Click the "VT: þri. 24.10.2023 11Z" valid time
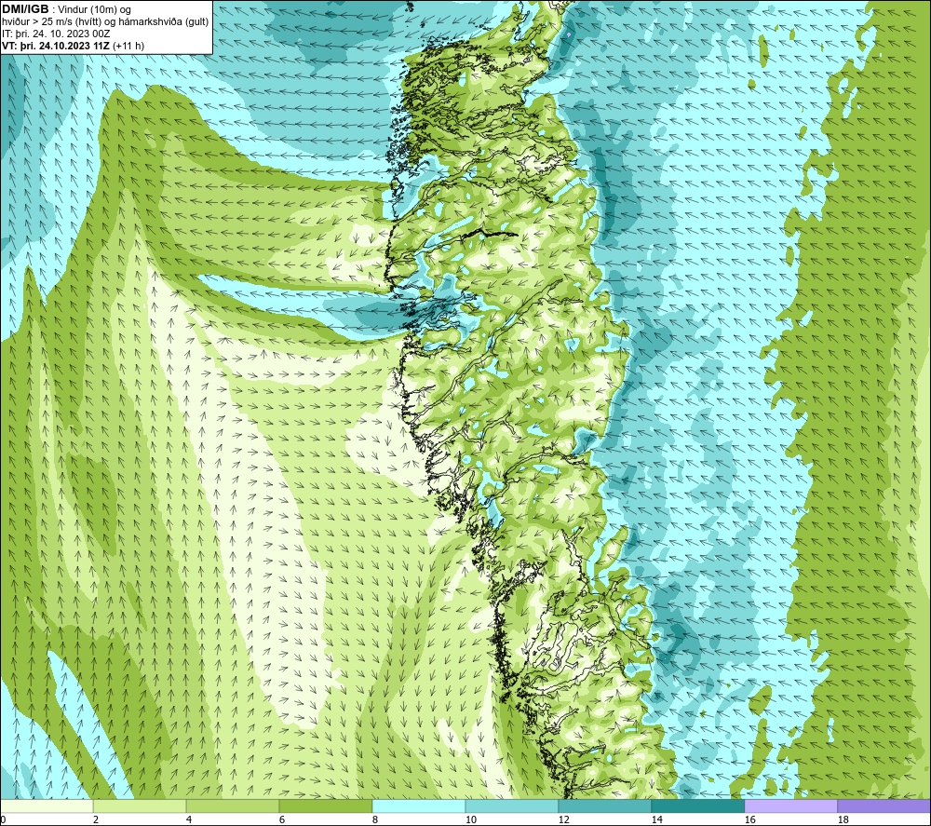931x826 pixels. coord(56,46)
